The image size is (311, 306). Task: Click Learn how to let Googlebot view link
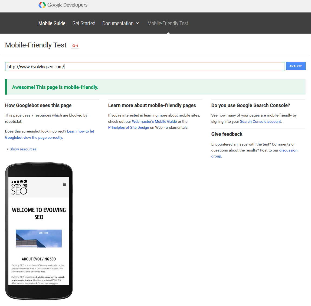click(80, 131)
